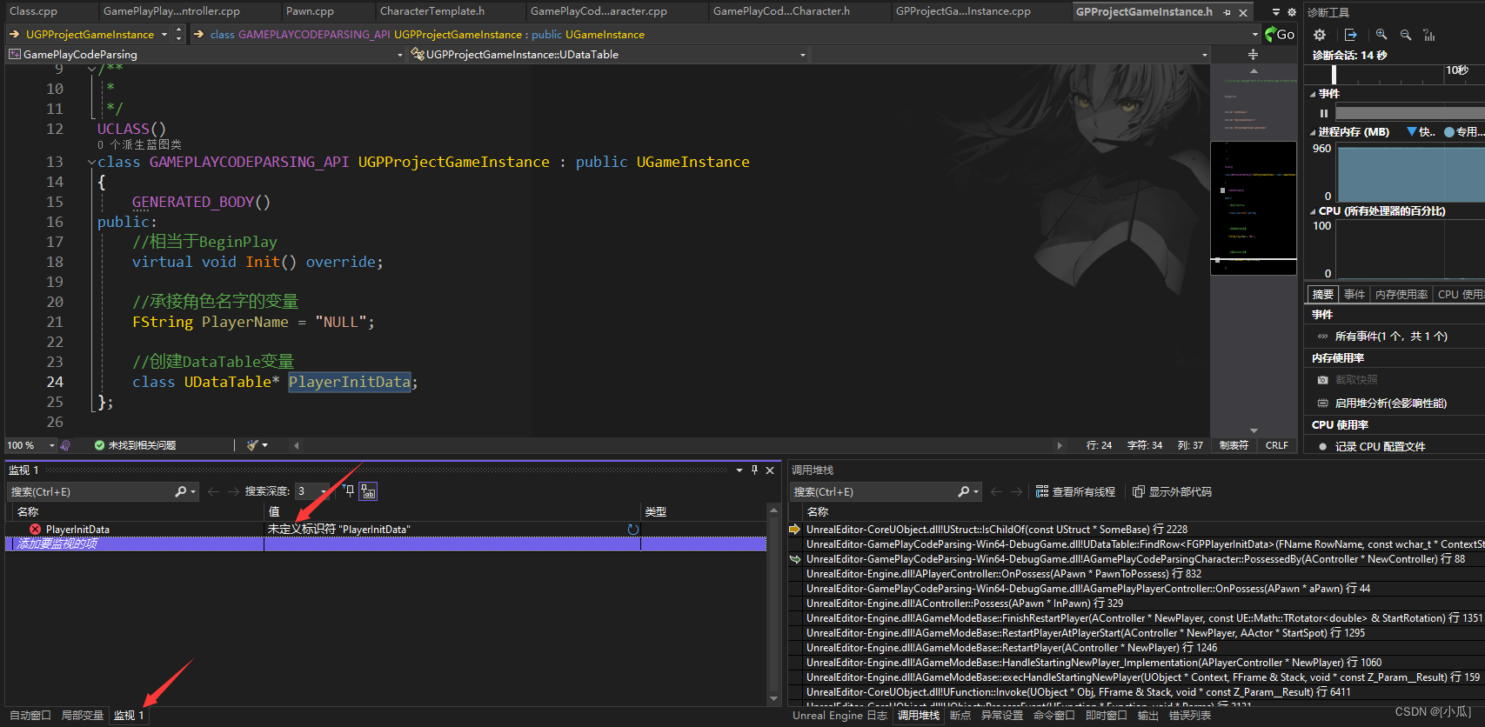
Task: Click the Call Stack search magnifier icon
Action: (x=964, y=491)
